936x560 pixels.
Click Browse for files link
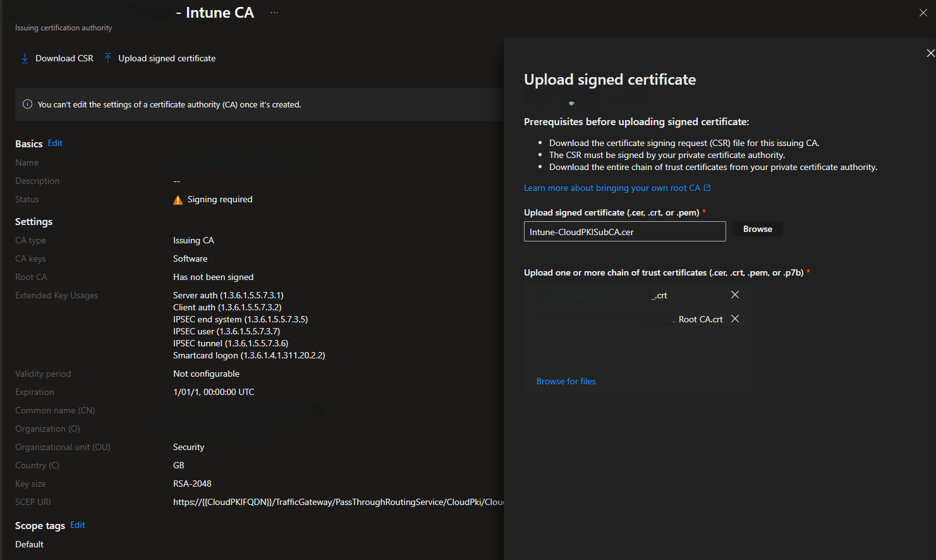pyautogui.click(x=566, y=381)
